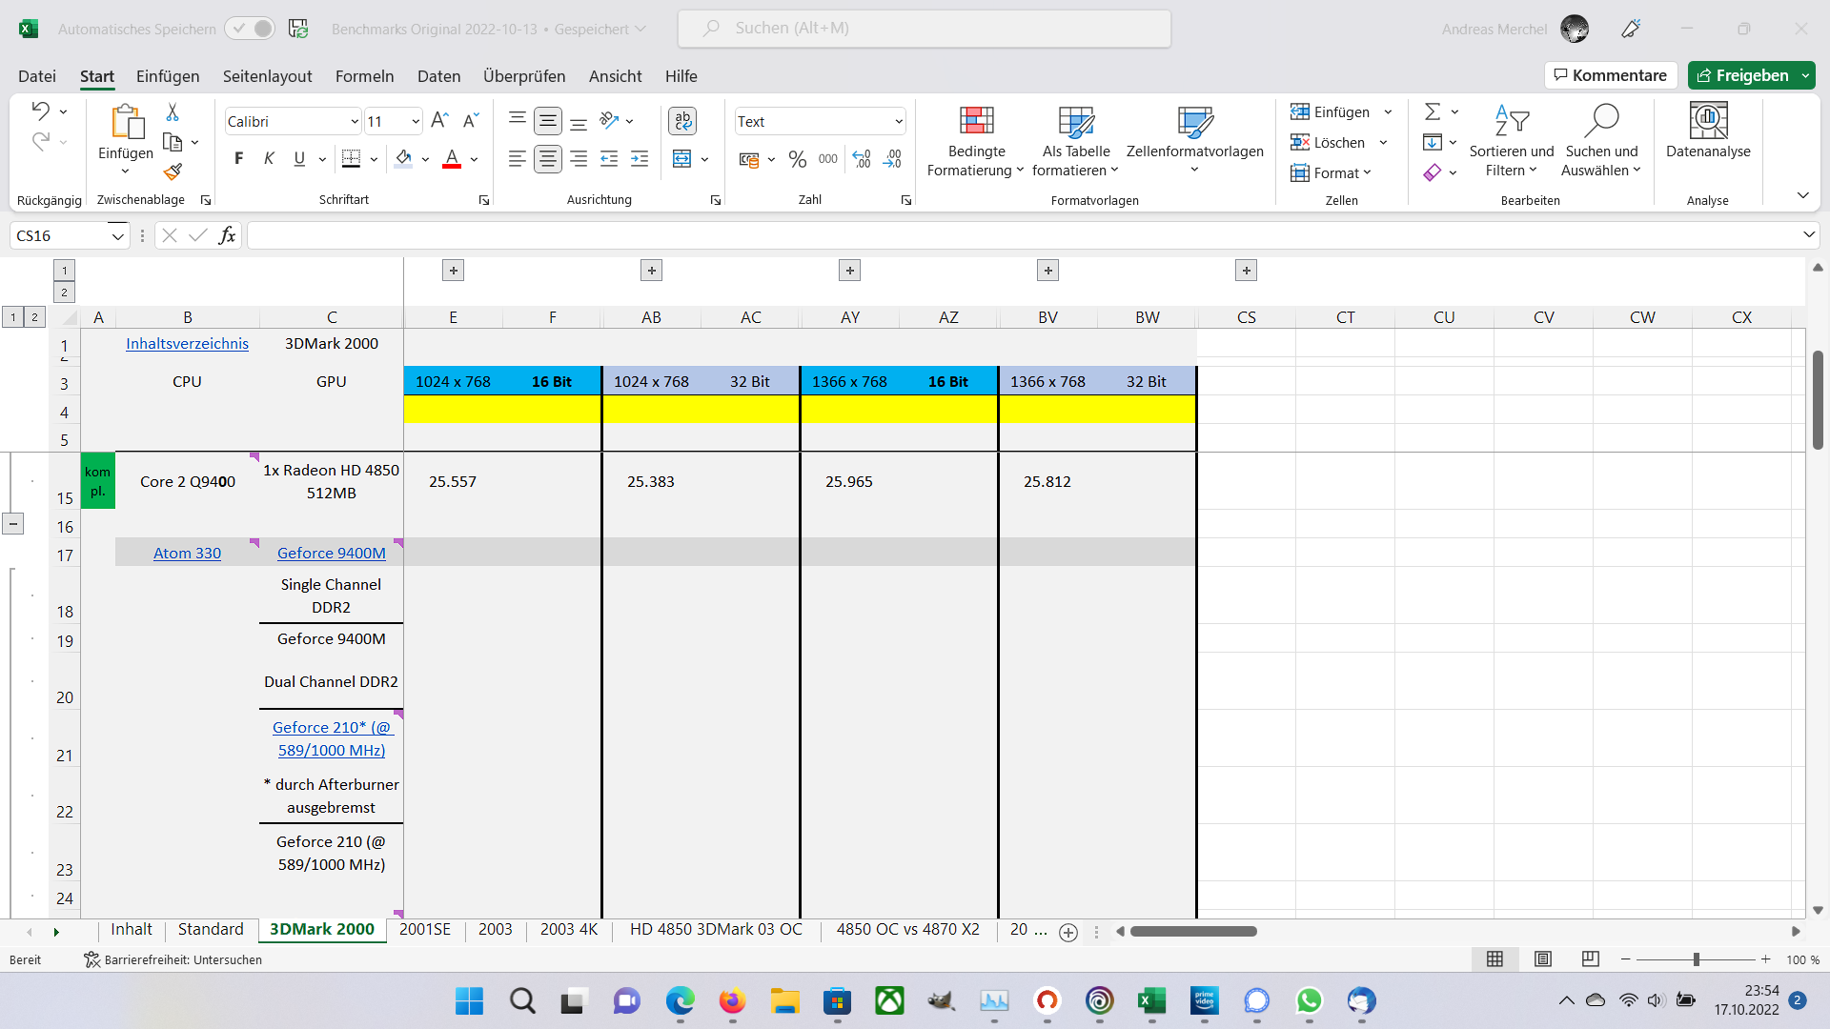Click the AutoSum sigma icon
The image size is (1830, 1029).
coord(1432,111)
